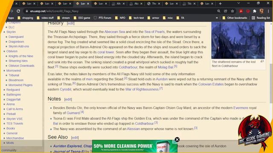Reload the page with the refresh icon
This screenshot has width=273, height=153.
tap(18, 11)
